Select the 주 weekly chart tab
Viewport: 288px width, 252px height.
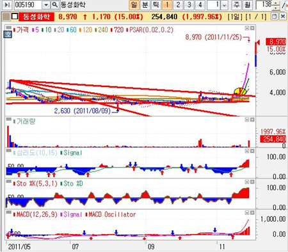[x=236, y=4]
